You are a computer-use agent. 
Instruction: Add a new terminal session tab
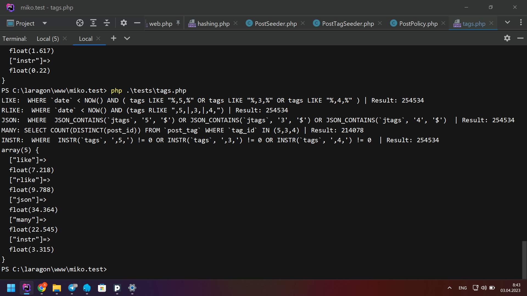[114, 38]
